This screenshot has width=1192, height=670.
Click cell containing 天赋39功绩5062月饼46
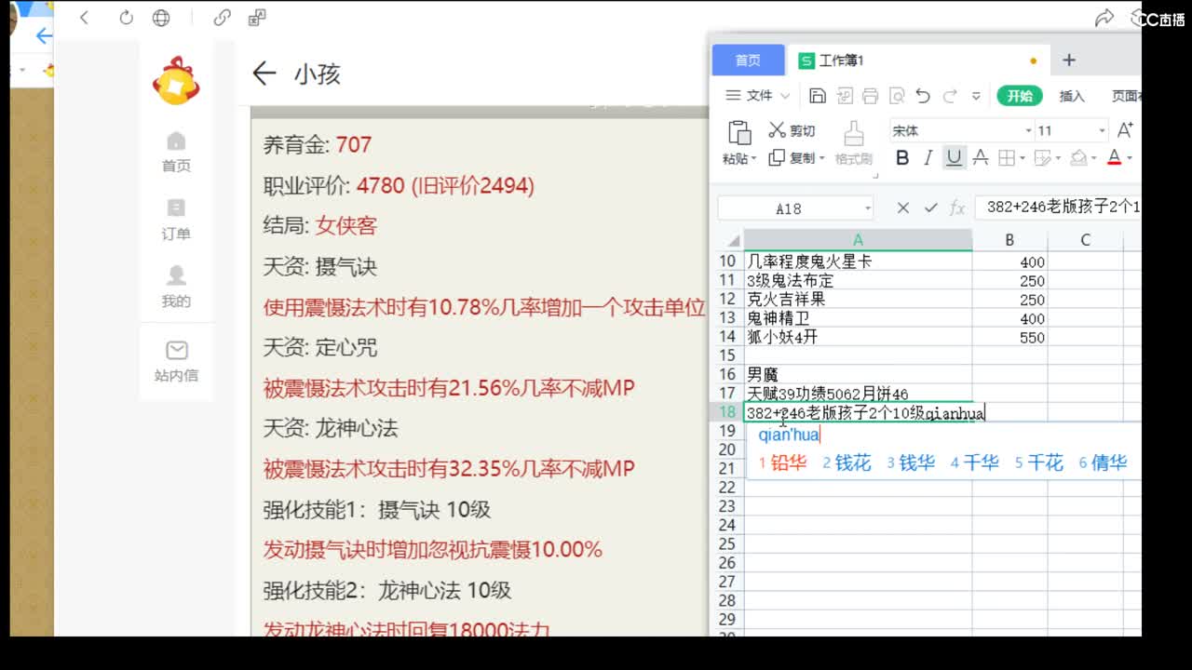click(x=858, y=394)
